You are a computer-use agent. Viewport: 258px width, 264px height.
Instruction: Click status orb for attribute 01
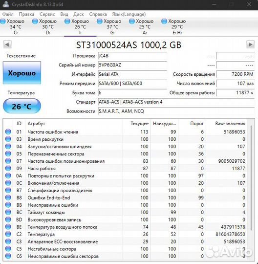[x=8, y=132]
